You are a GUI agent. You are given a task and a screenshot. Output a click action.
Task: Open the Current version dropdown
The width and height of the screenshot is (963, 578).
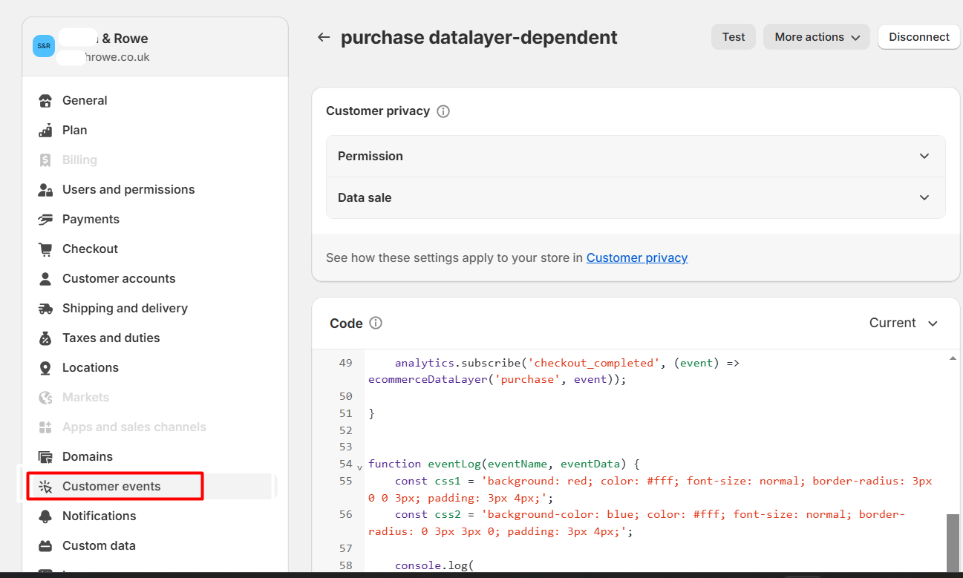904,323
